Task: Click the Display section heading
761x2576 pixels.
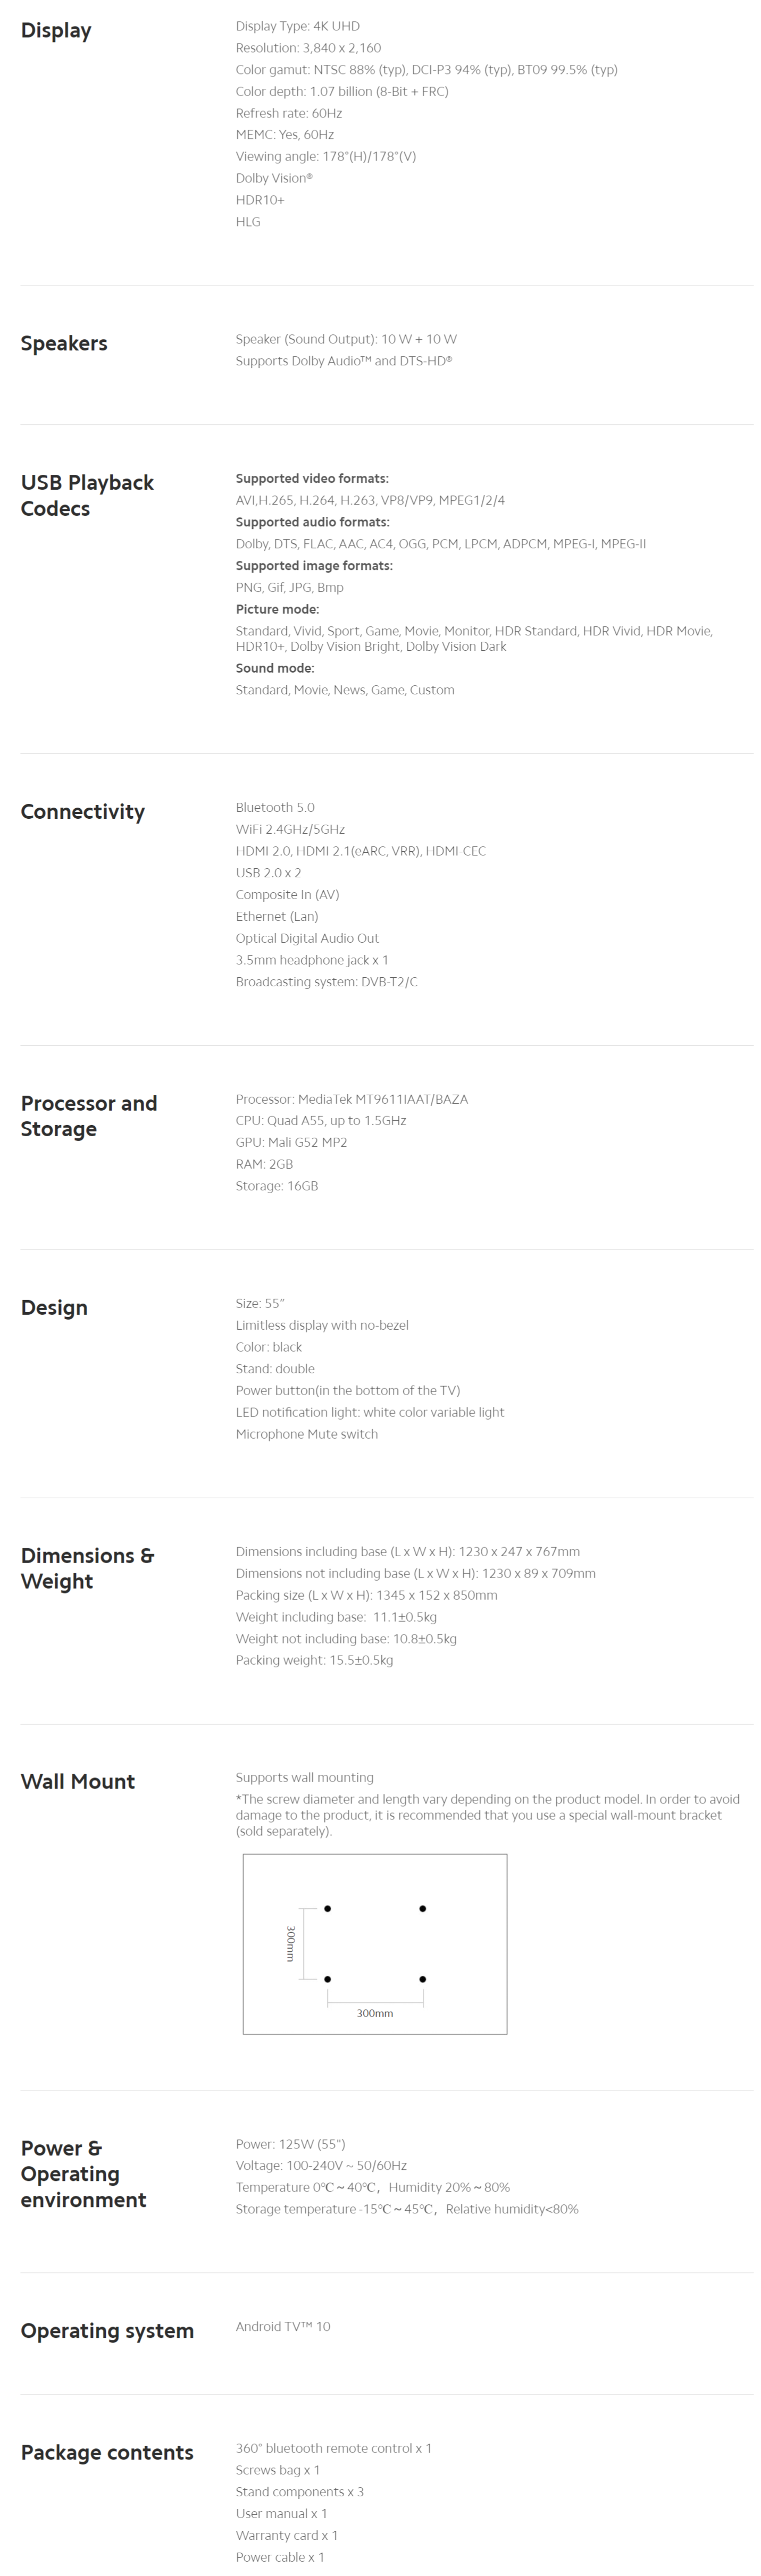Action: coord(56,31)
